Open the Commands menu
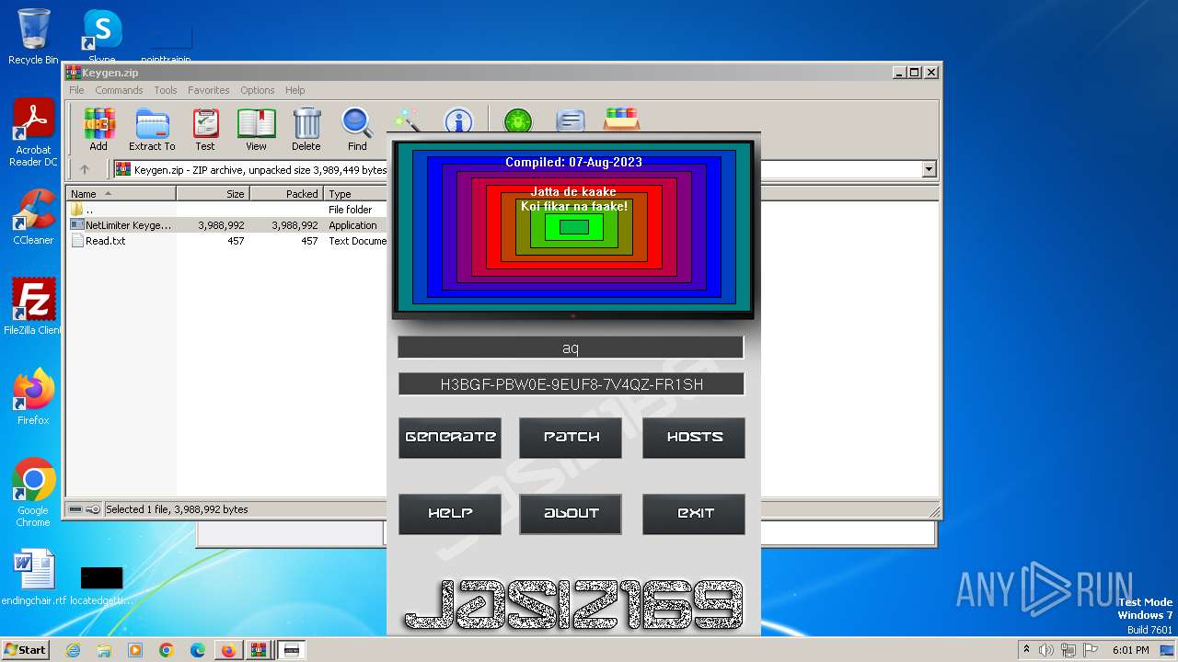This screenshot has height=662, width=1178. pyautogui.click(x=119, y=90)
